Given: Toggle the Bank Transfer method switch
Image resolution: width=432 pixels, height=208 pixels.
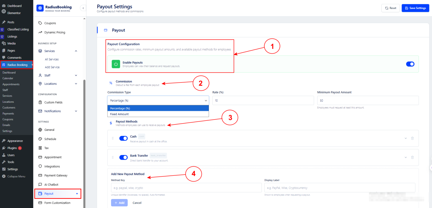Looking at the screenshot, I should point(123,157).
